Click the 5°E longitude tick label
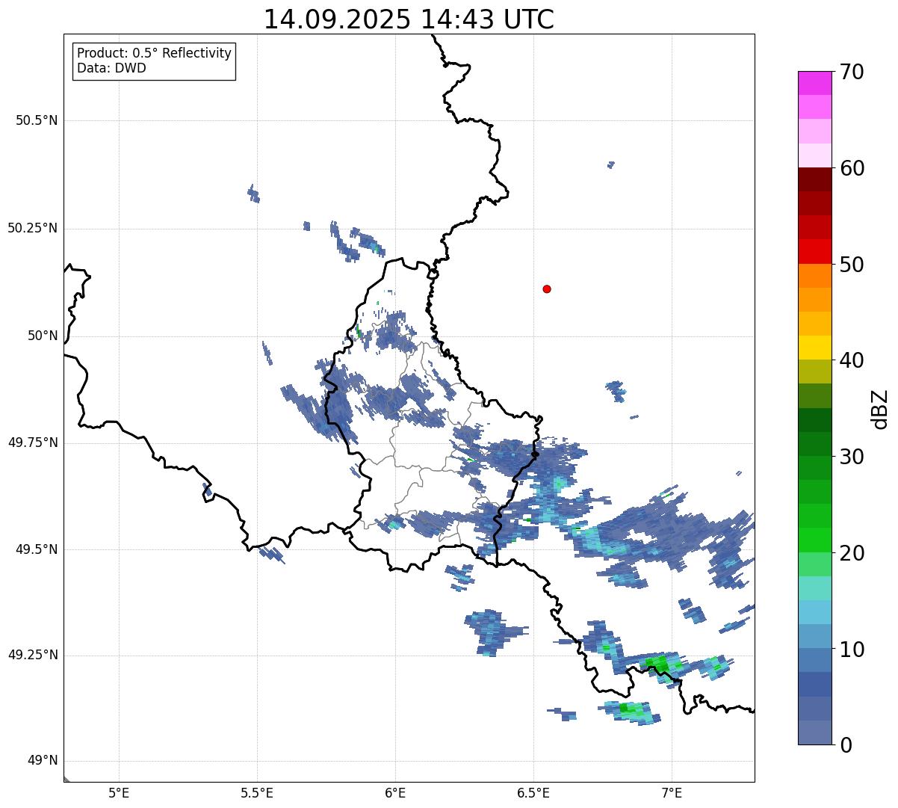 coord(119,792)
